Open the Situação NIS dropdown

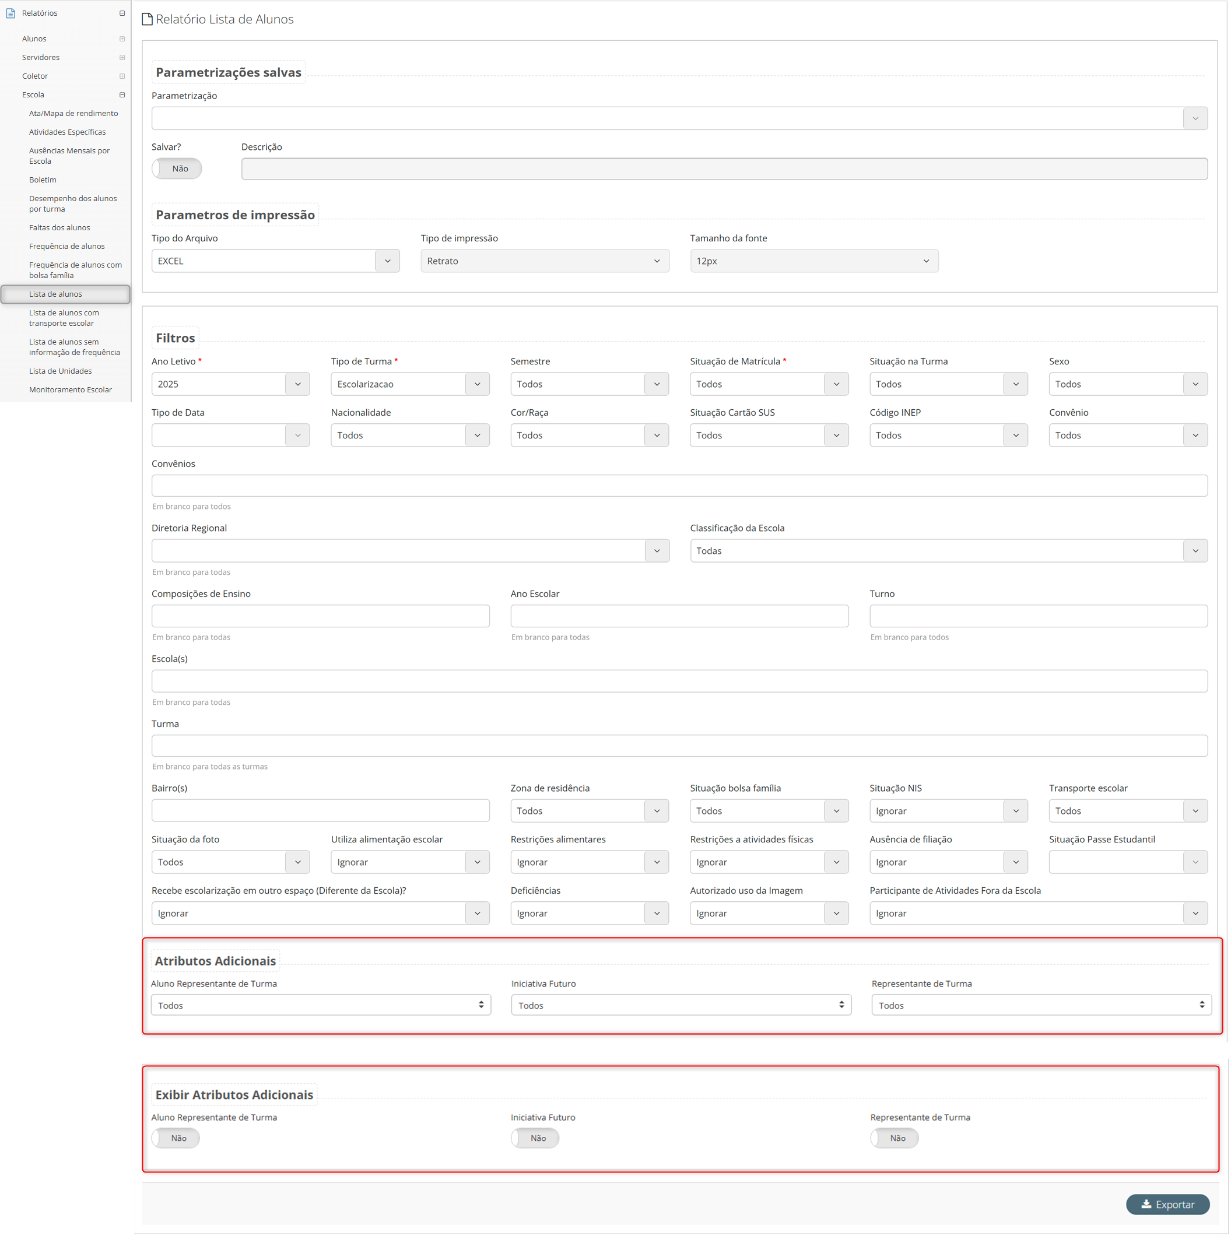click(x=948, y=810)
